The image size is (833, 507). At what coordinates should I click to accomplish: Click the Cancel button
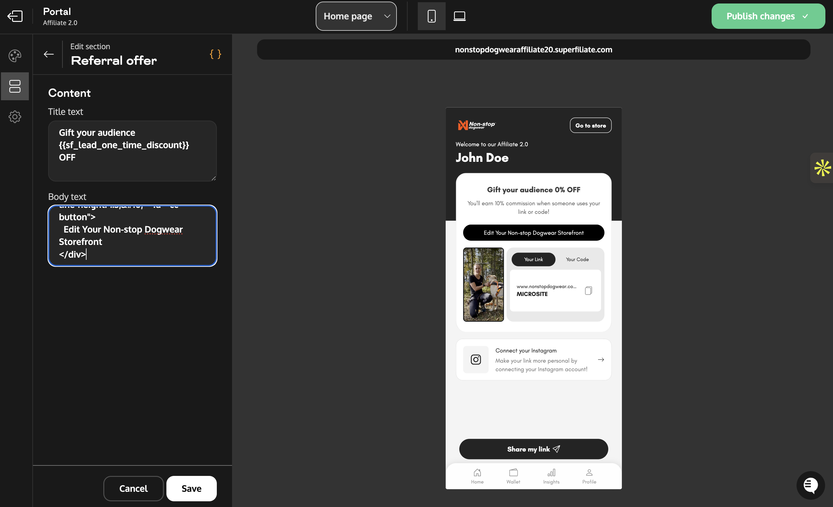pos(133,488)
